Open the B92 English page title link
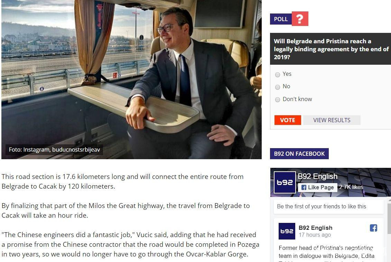 [317, 176]
